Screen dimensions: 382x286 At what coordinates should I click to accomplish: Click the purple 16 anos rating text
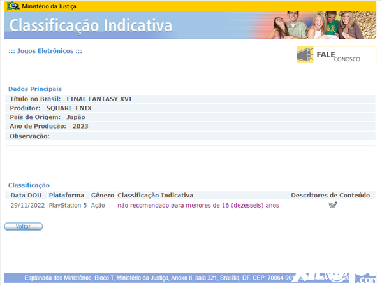click(198, 206)
